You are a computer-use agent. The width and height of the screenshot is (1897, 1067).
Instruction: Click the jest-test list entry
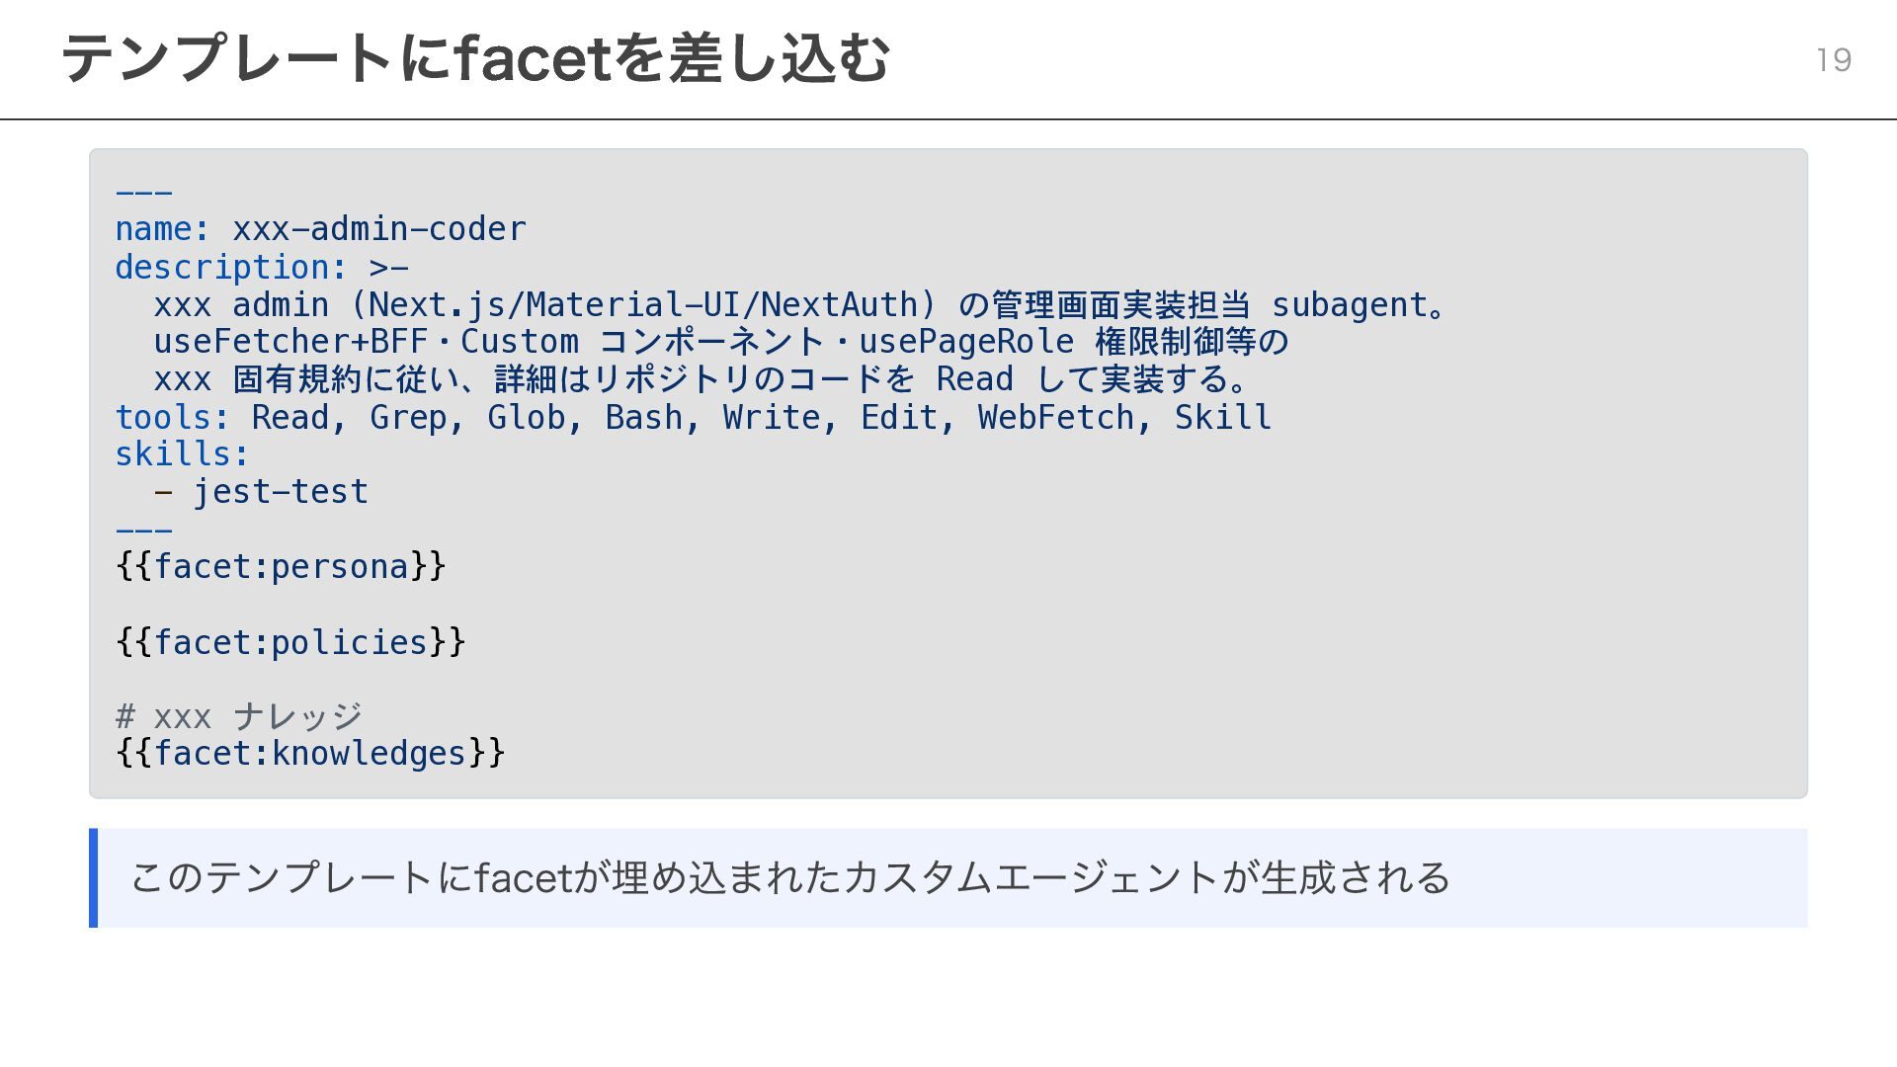click(x=281, y=492)
